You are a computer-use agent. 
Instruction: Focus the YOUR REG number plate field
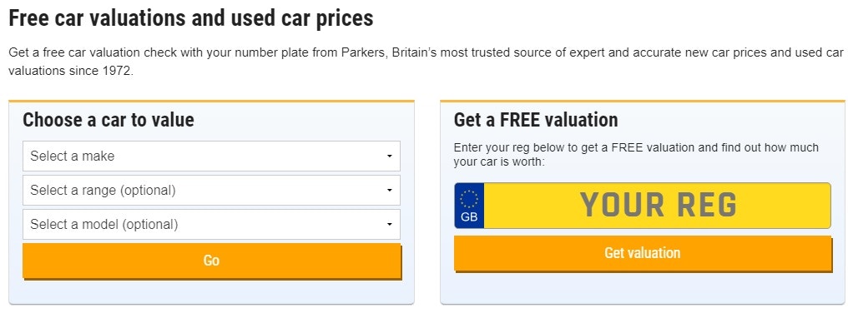tap(643, 206)
